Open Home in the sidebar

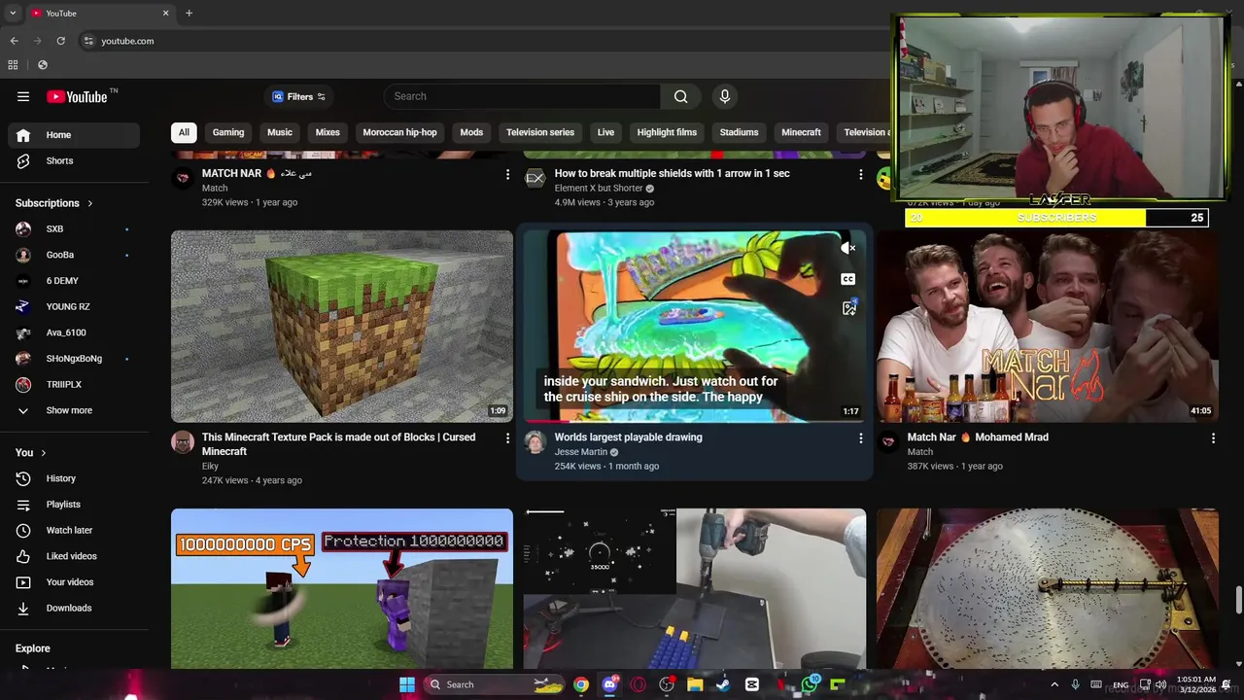coord(74,135)
